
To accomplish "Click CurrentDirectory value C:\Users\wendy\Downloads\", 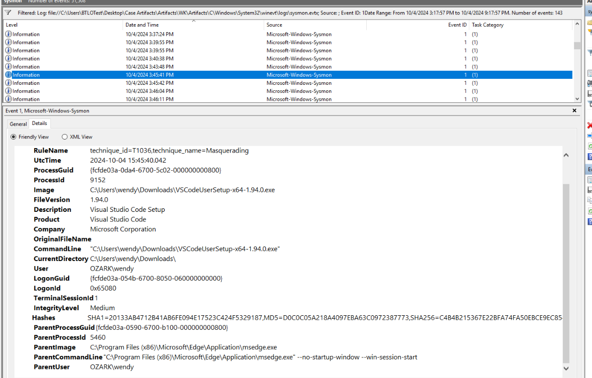I will pyautogui.click(x=133, y=259).
